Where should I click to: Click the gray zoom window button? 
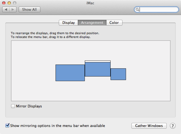15,3
